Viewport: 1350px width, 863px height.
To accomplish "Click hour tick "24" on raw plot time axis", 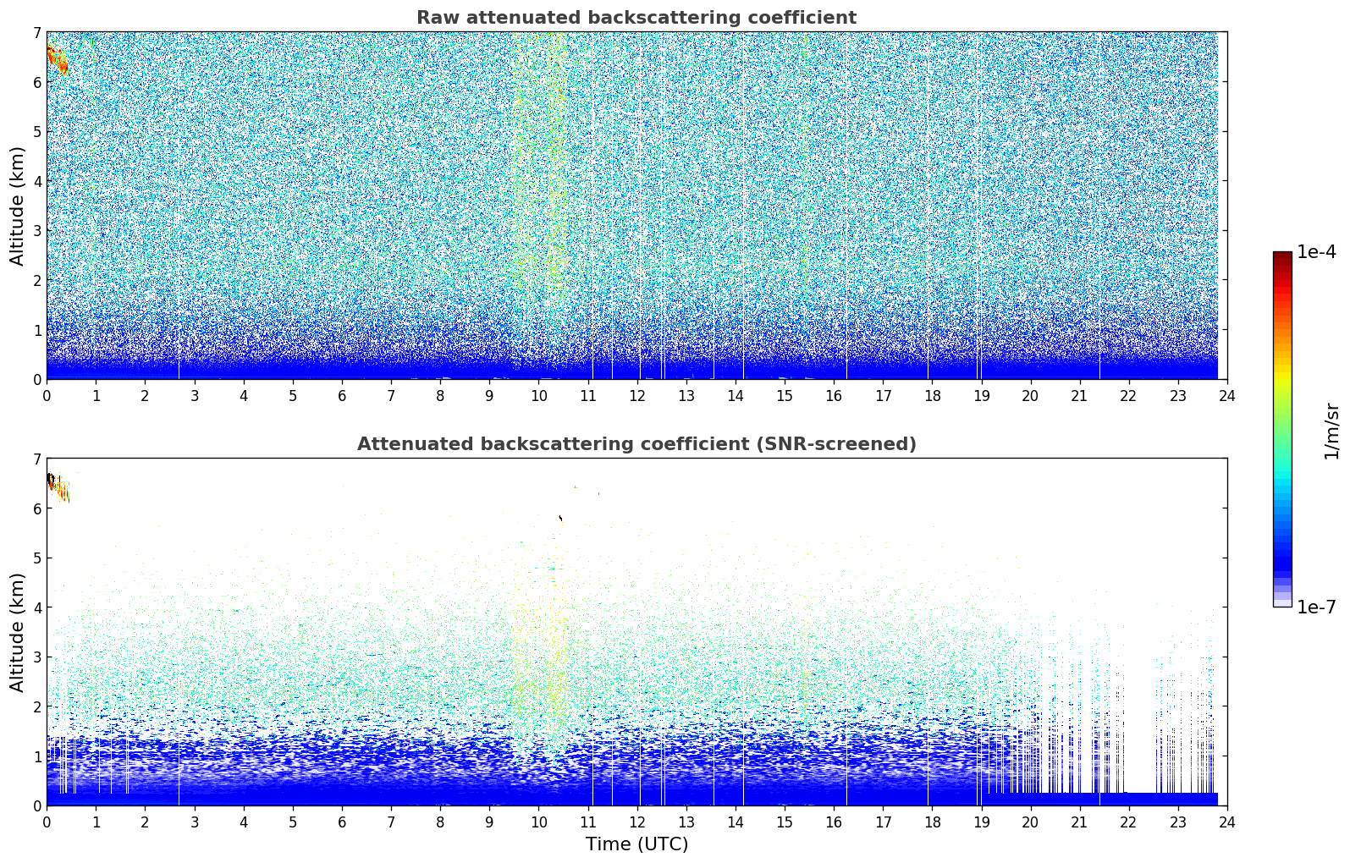I will coord(1227,395).
